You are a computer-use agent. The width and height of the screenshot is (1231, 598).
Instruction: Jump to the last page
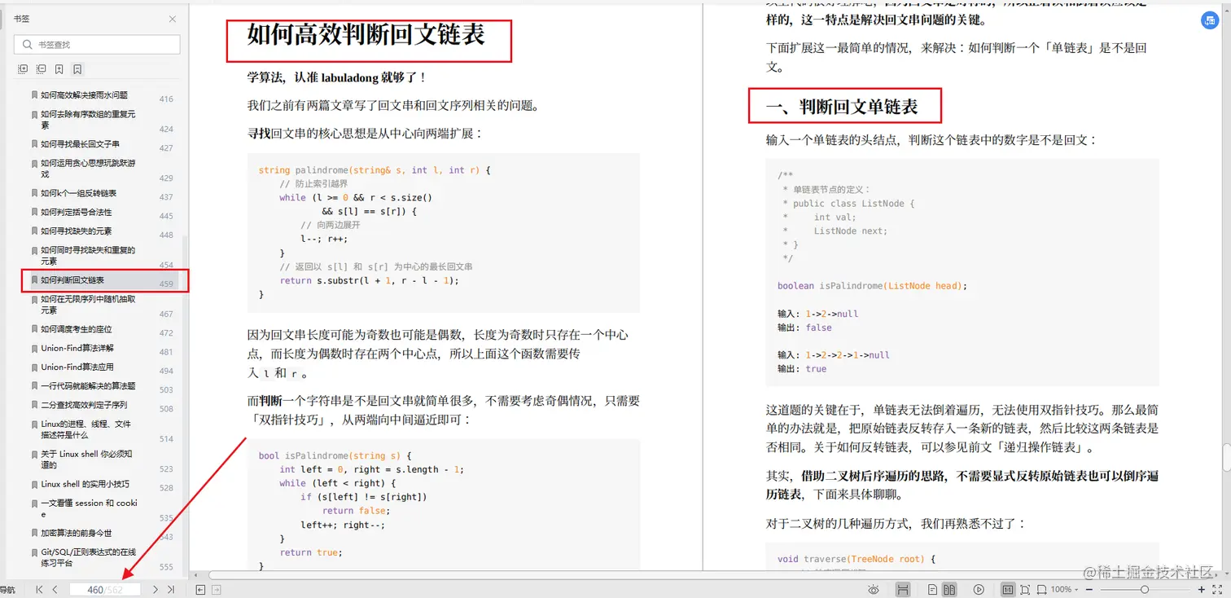pyautogui.click(x=171, y=589)
